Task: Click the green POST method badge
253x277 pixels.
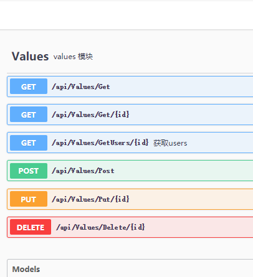Action: pos(29,171)
